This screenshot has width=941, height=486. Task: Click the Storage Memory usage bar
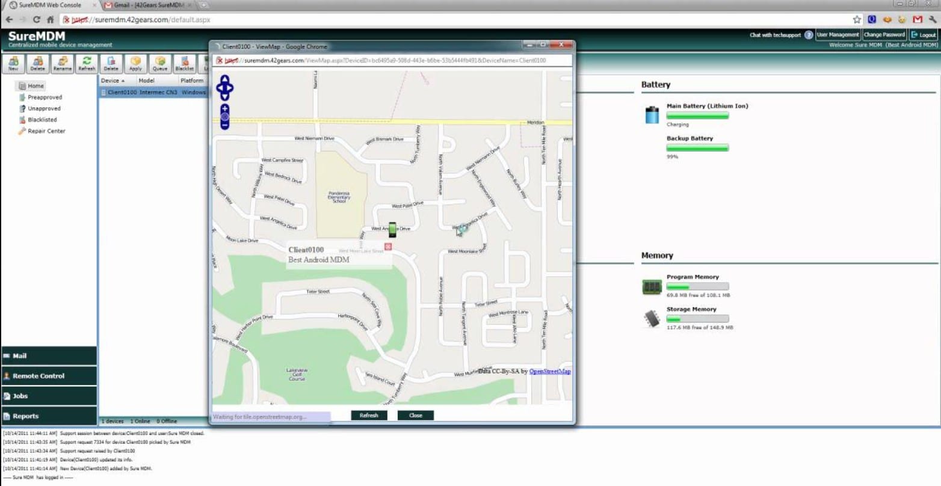pyautogui.click(x=697, y=319)
